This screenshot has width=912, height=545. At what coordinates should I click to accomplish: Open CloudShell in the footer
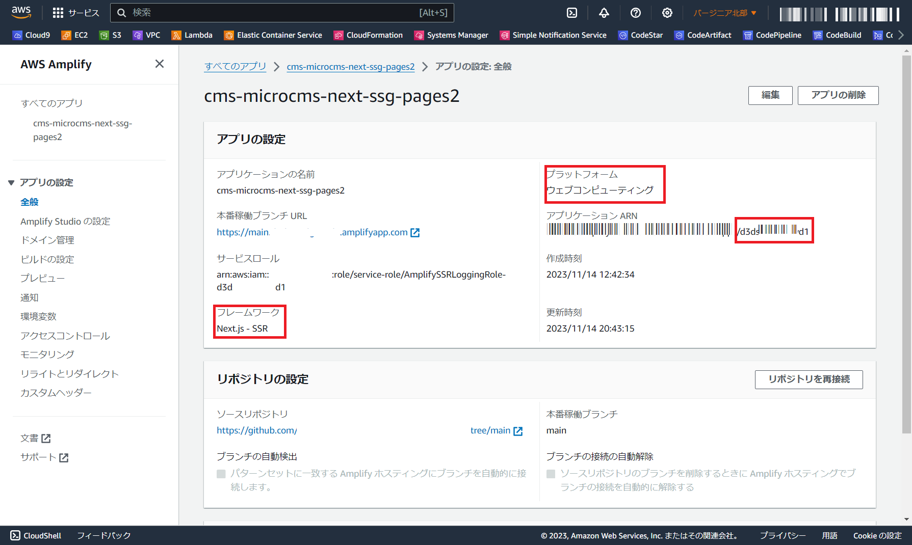point(36,535)
